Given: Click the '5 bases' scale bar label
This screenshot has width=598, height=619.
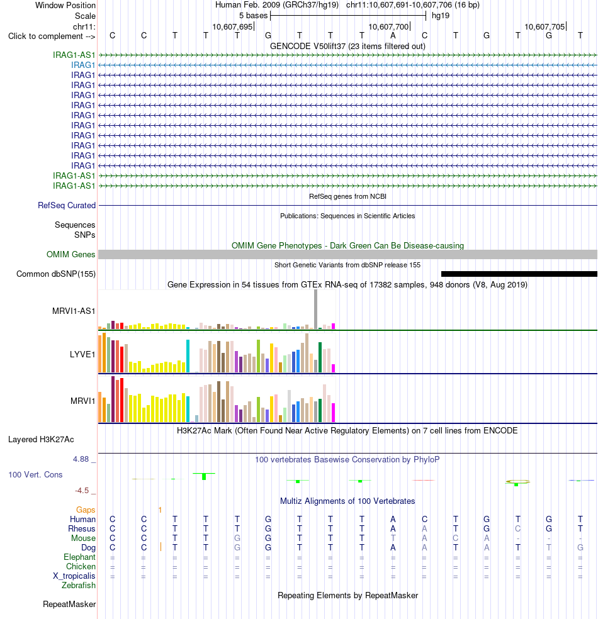Looking at the screenshot, I should click(x=253, y=16).
